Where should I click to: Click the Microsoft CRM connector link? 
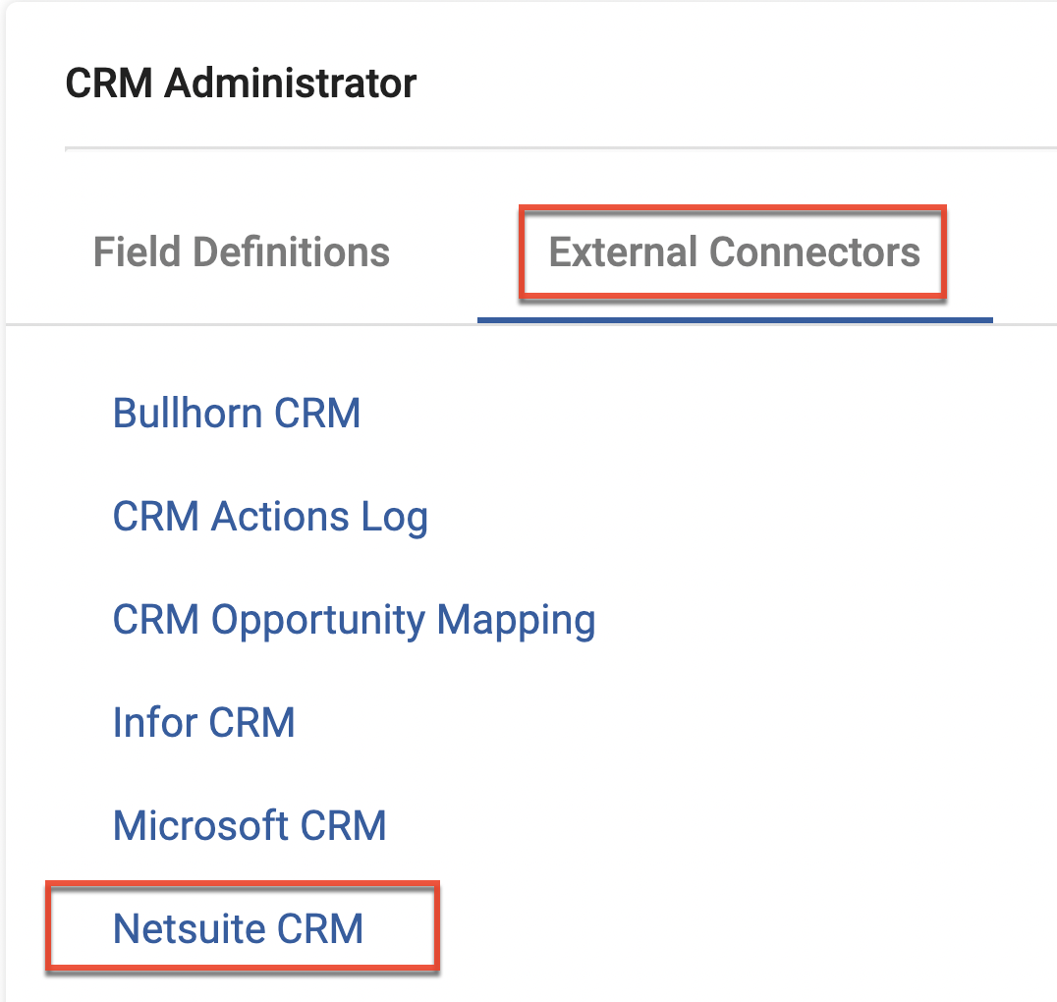coord(250,825)
